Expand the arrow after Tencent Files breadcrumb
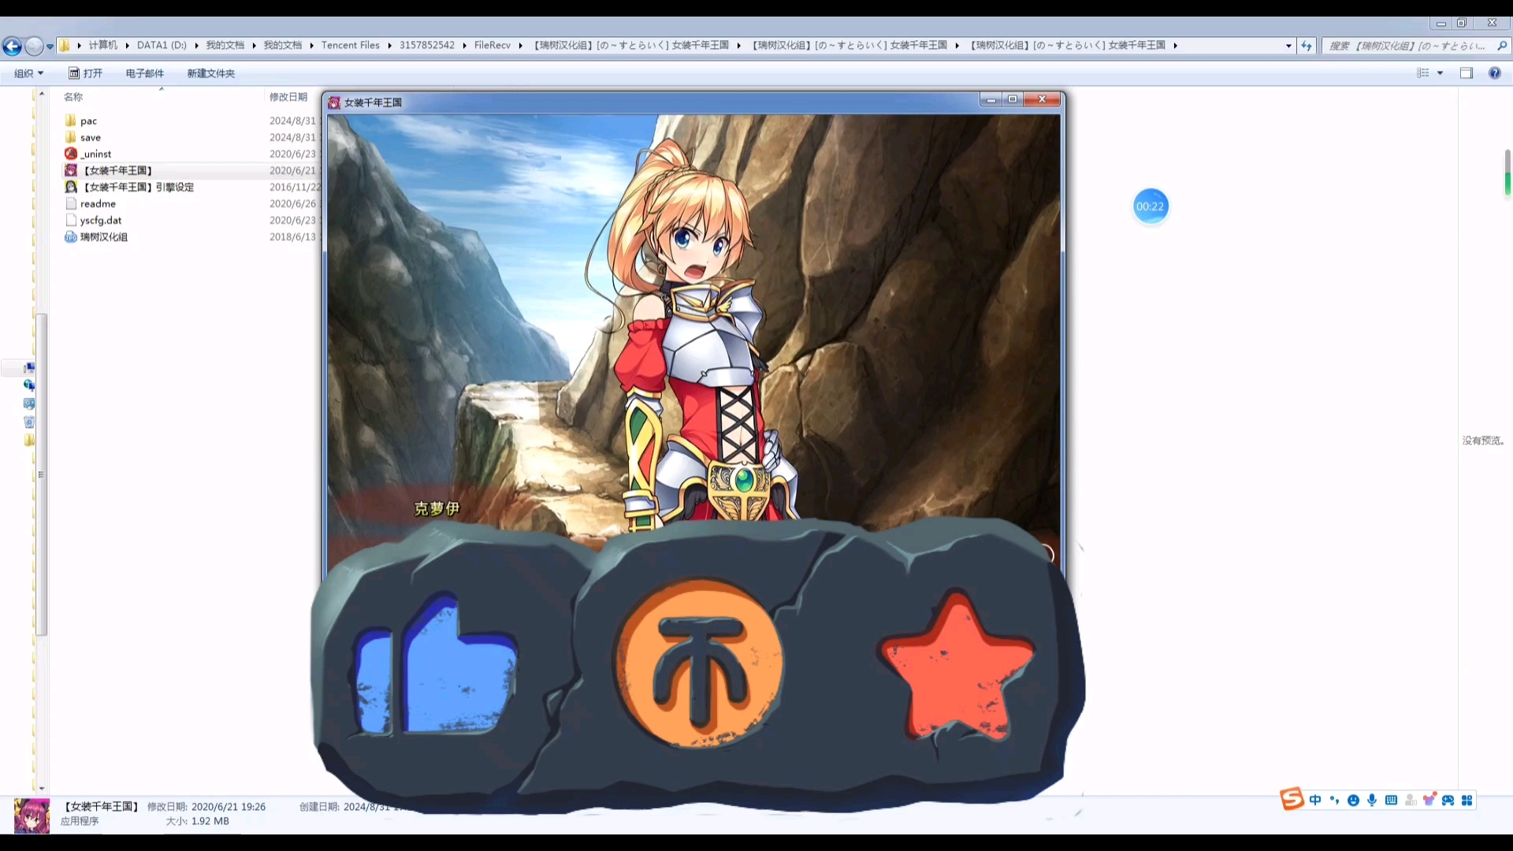Image resolution: width=1513 pixels, height=851 pixels. (389, 46)
